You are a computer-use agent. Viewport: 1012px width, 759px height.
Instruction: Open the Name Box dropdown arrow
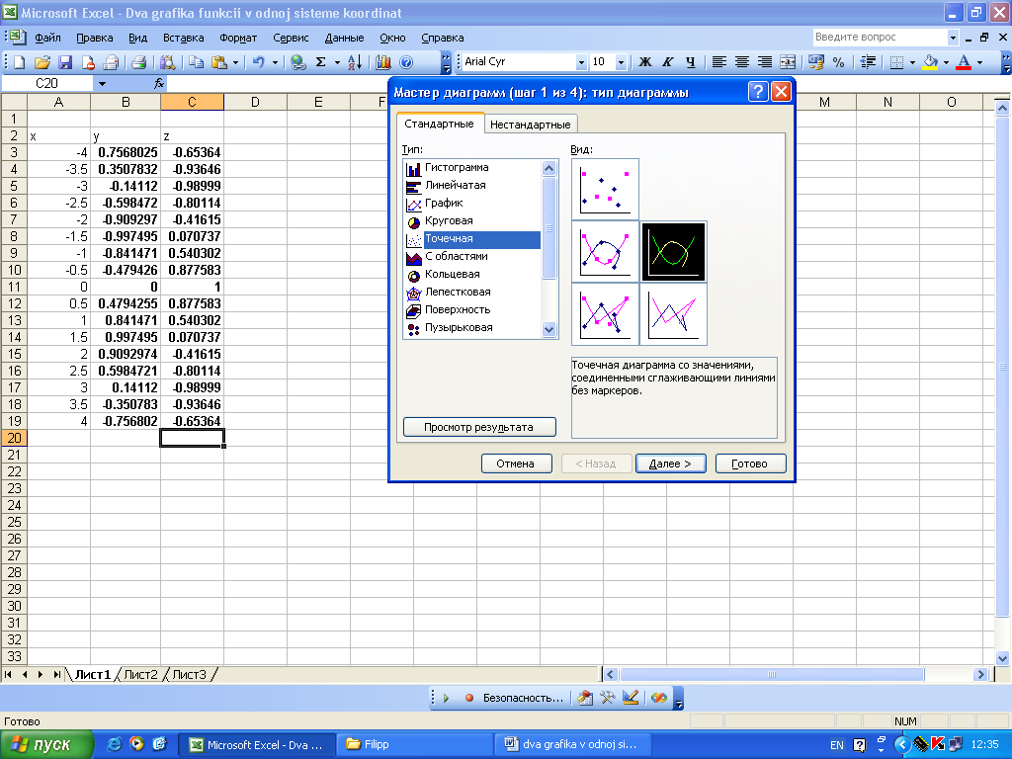coord(102,83)
